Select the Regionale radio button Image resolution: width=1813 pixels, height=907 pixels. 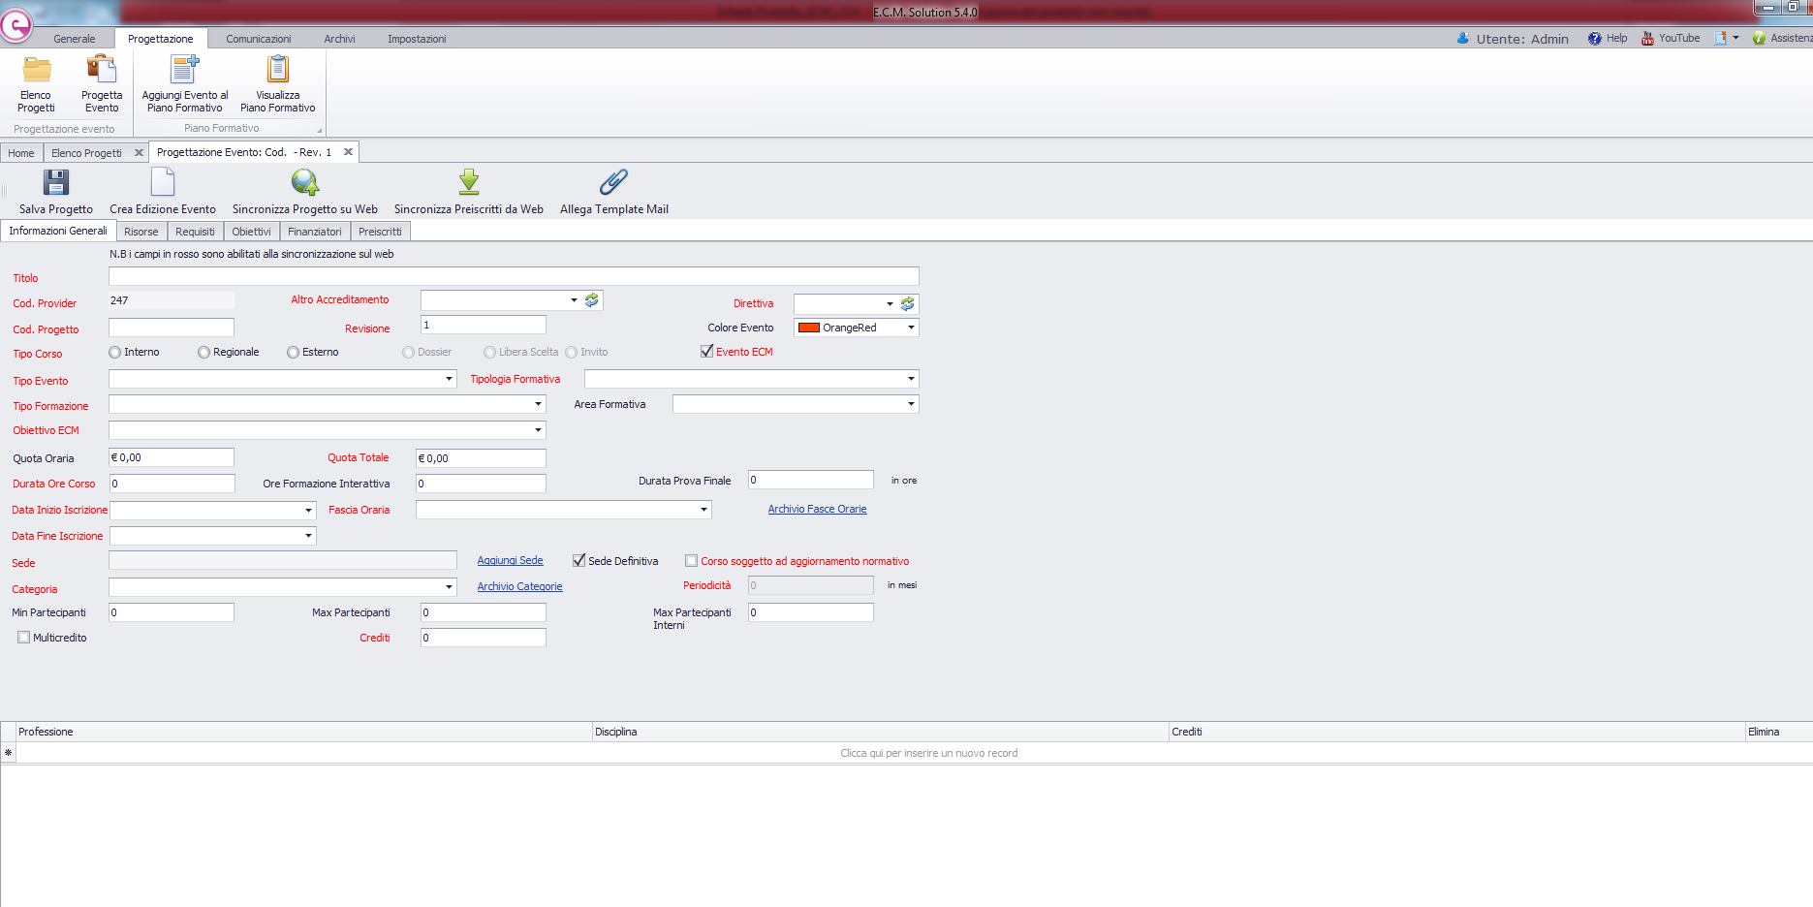(203, 353)
